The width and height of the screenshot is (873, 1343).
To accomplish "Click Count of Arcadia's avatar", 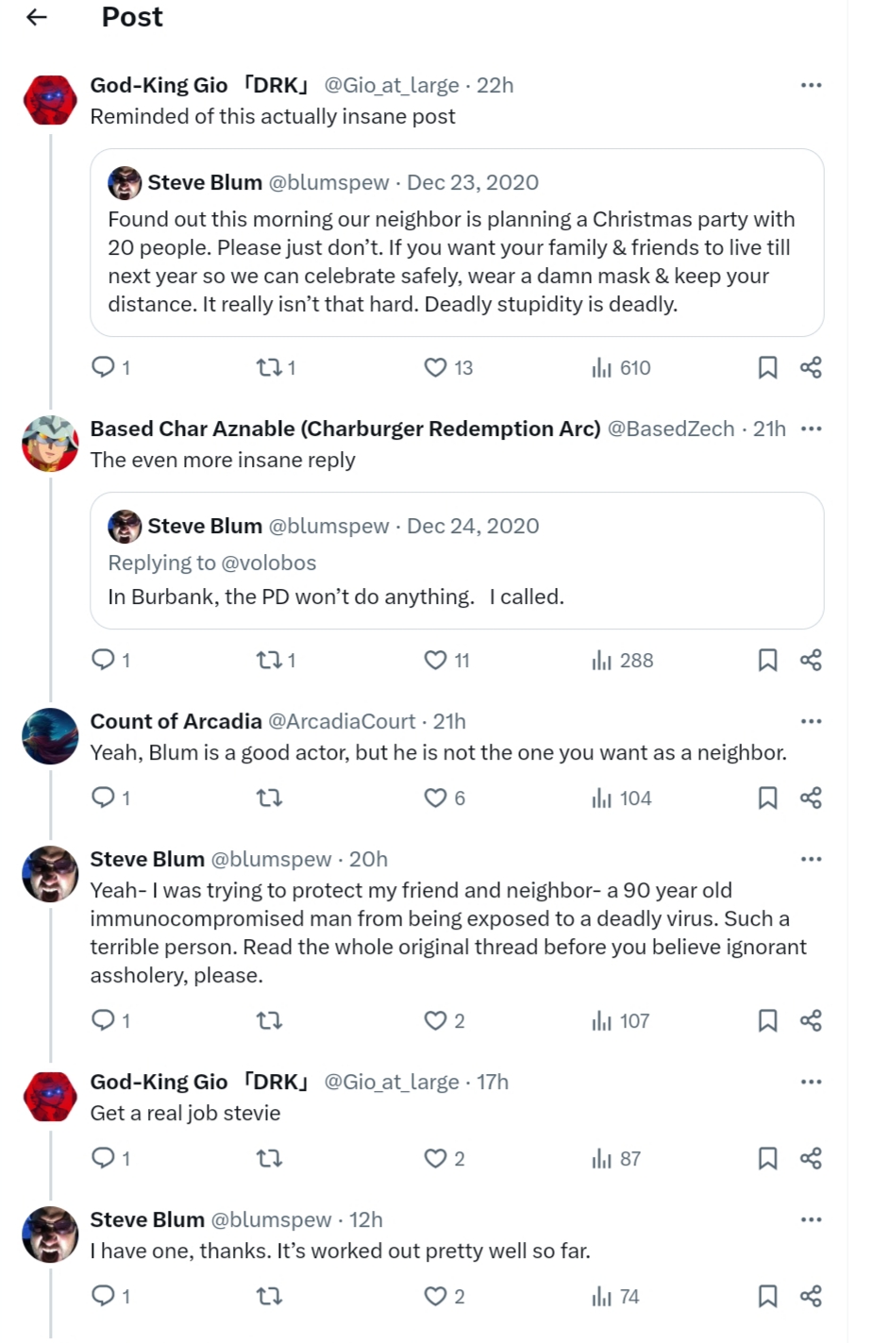I will [x=50, y=736].
